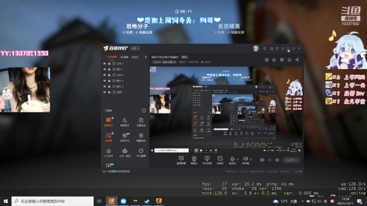
Task: Open the CS:GO icon on the taskbar
Action: (x=159, y=201)
